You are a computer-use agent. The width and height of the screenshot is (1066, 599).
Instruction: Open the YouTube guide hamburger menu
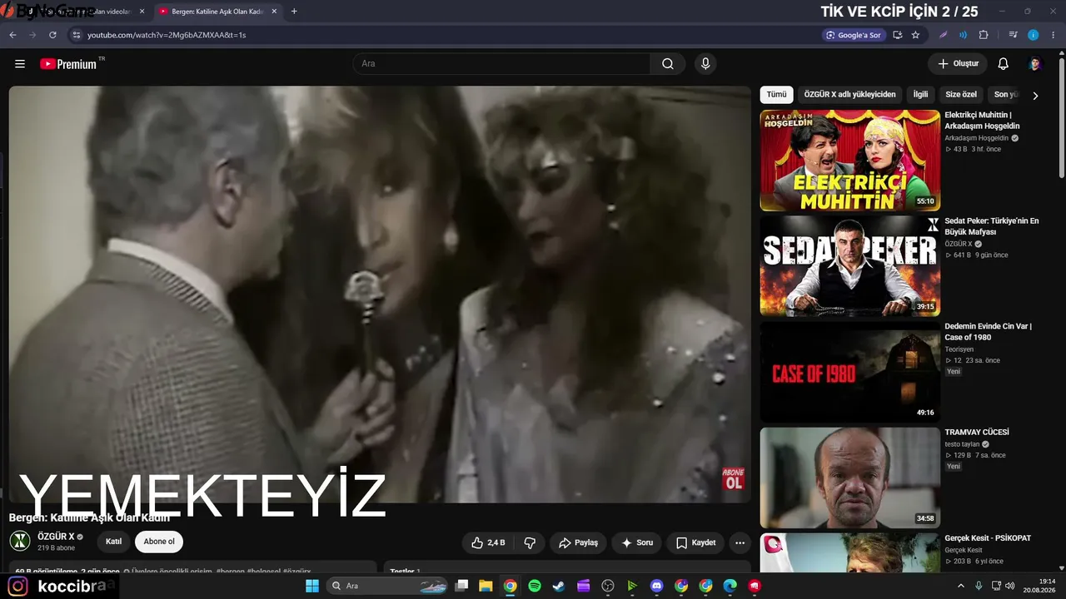20,64
